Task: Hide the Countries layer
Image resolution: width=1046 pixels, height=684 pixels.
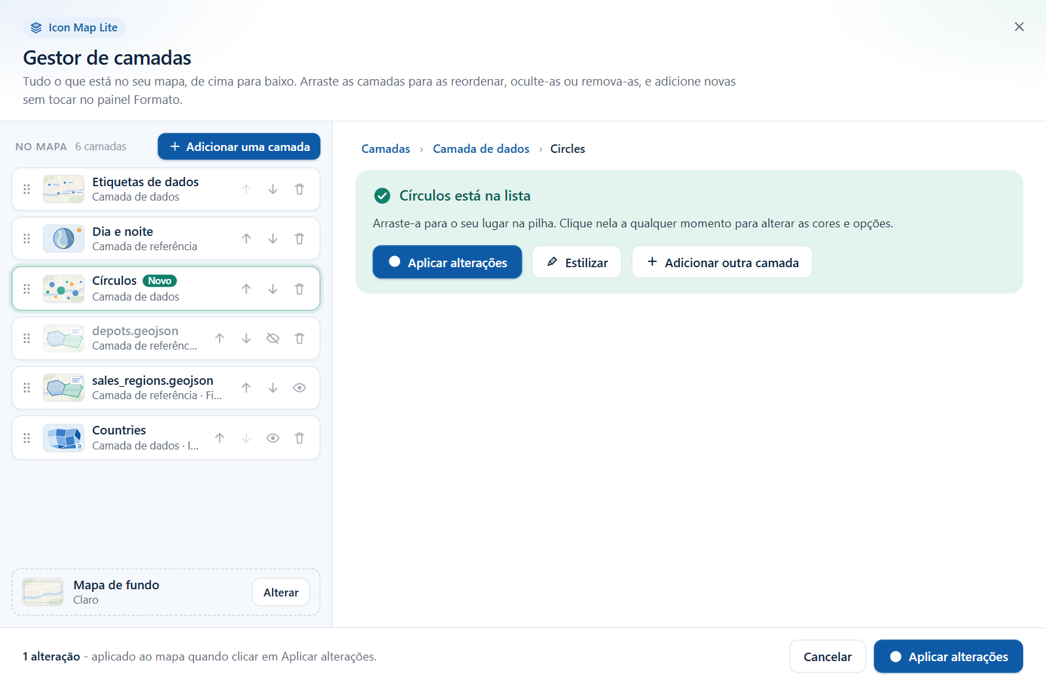Action: [x=273, y=438]
